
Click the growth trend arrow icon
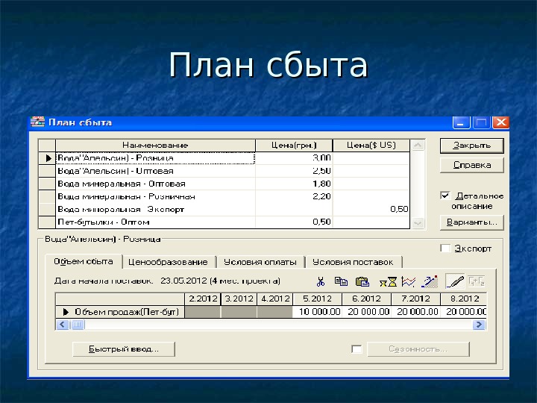pos(430,281)
